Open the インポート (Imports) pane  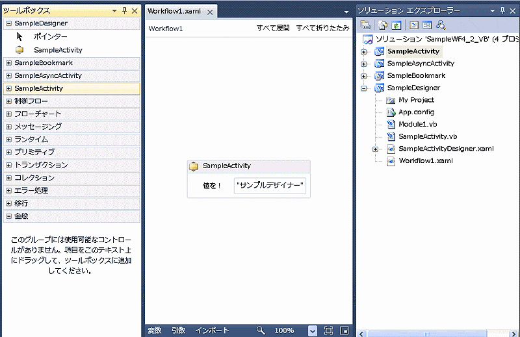tap(213, 331)
